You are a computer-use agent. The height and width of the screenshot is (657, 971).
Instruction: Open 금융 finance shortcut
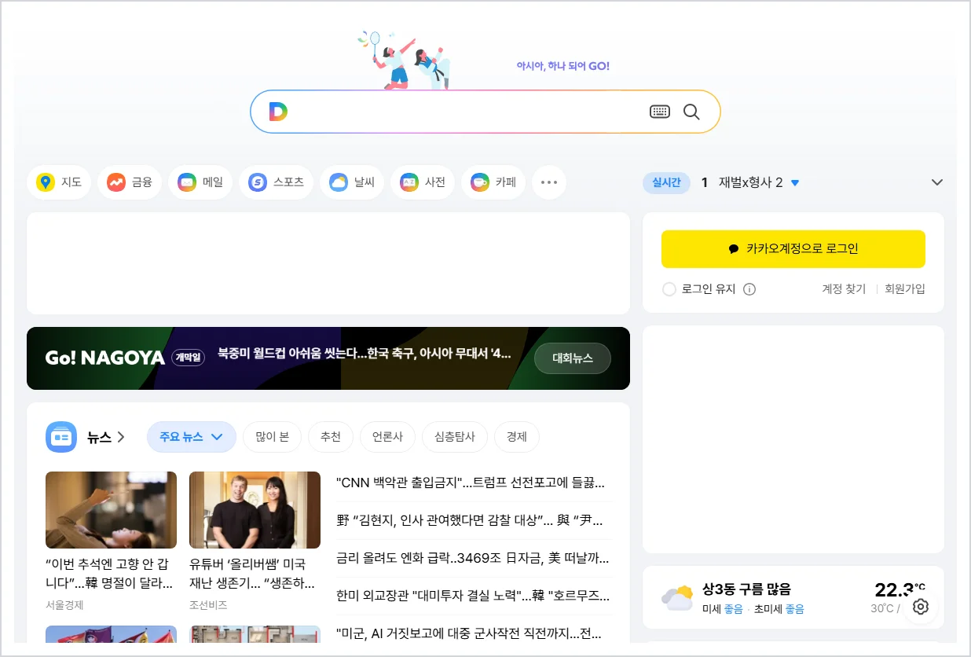(130, 182)
